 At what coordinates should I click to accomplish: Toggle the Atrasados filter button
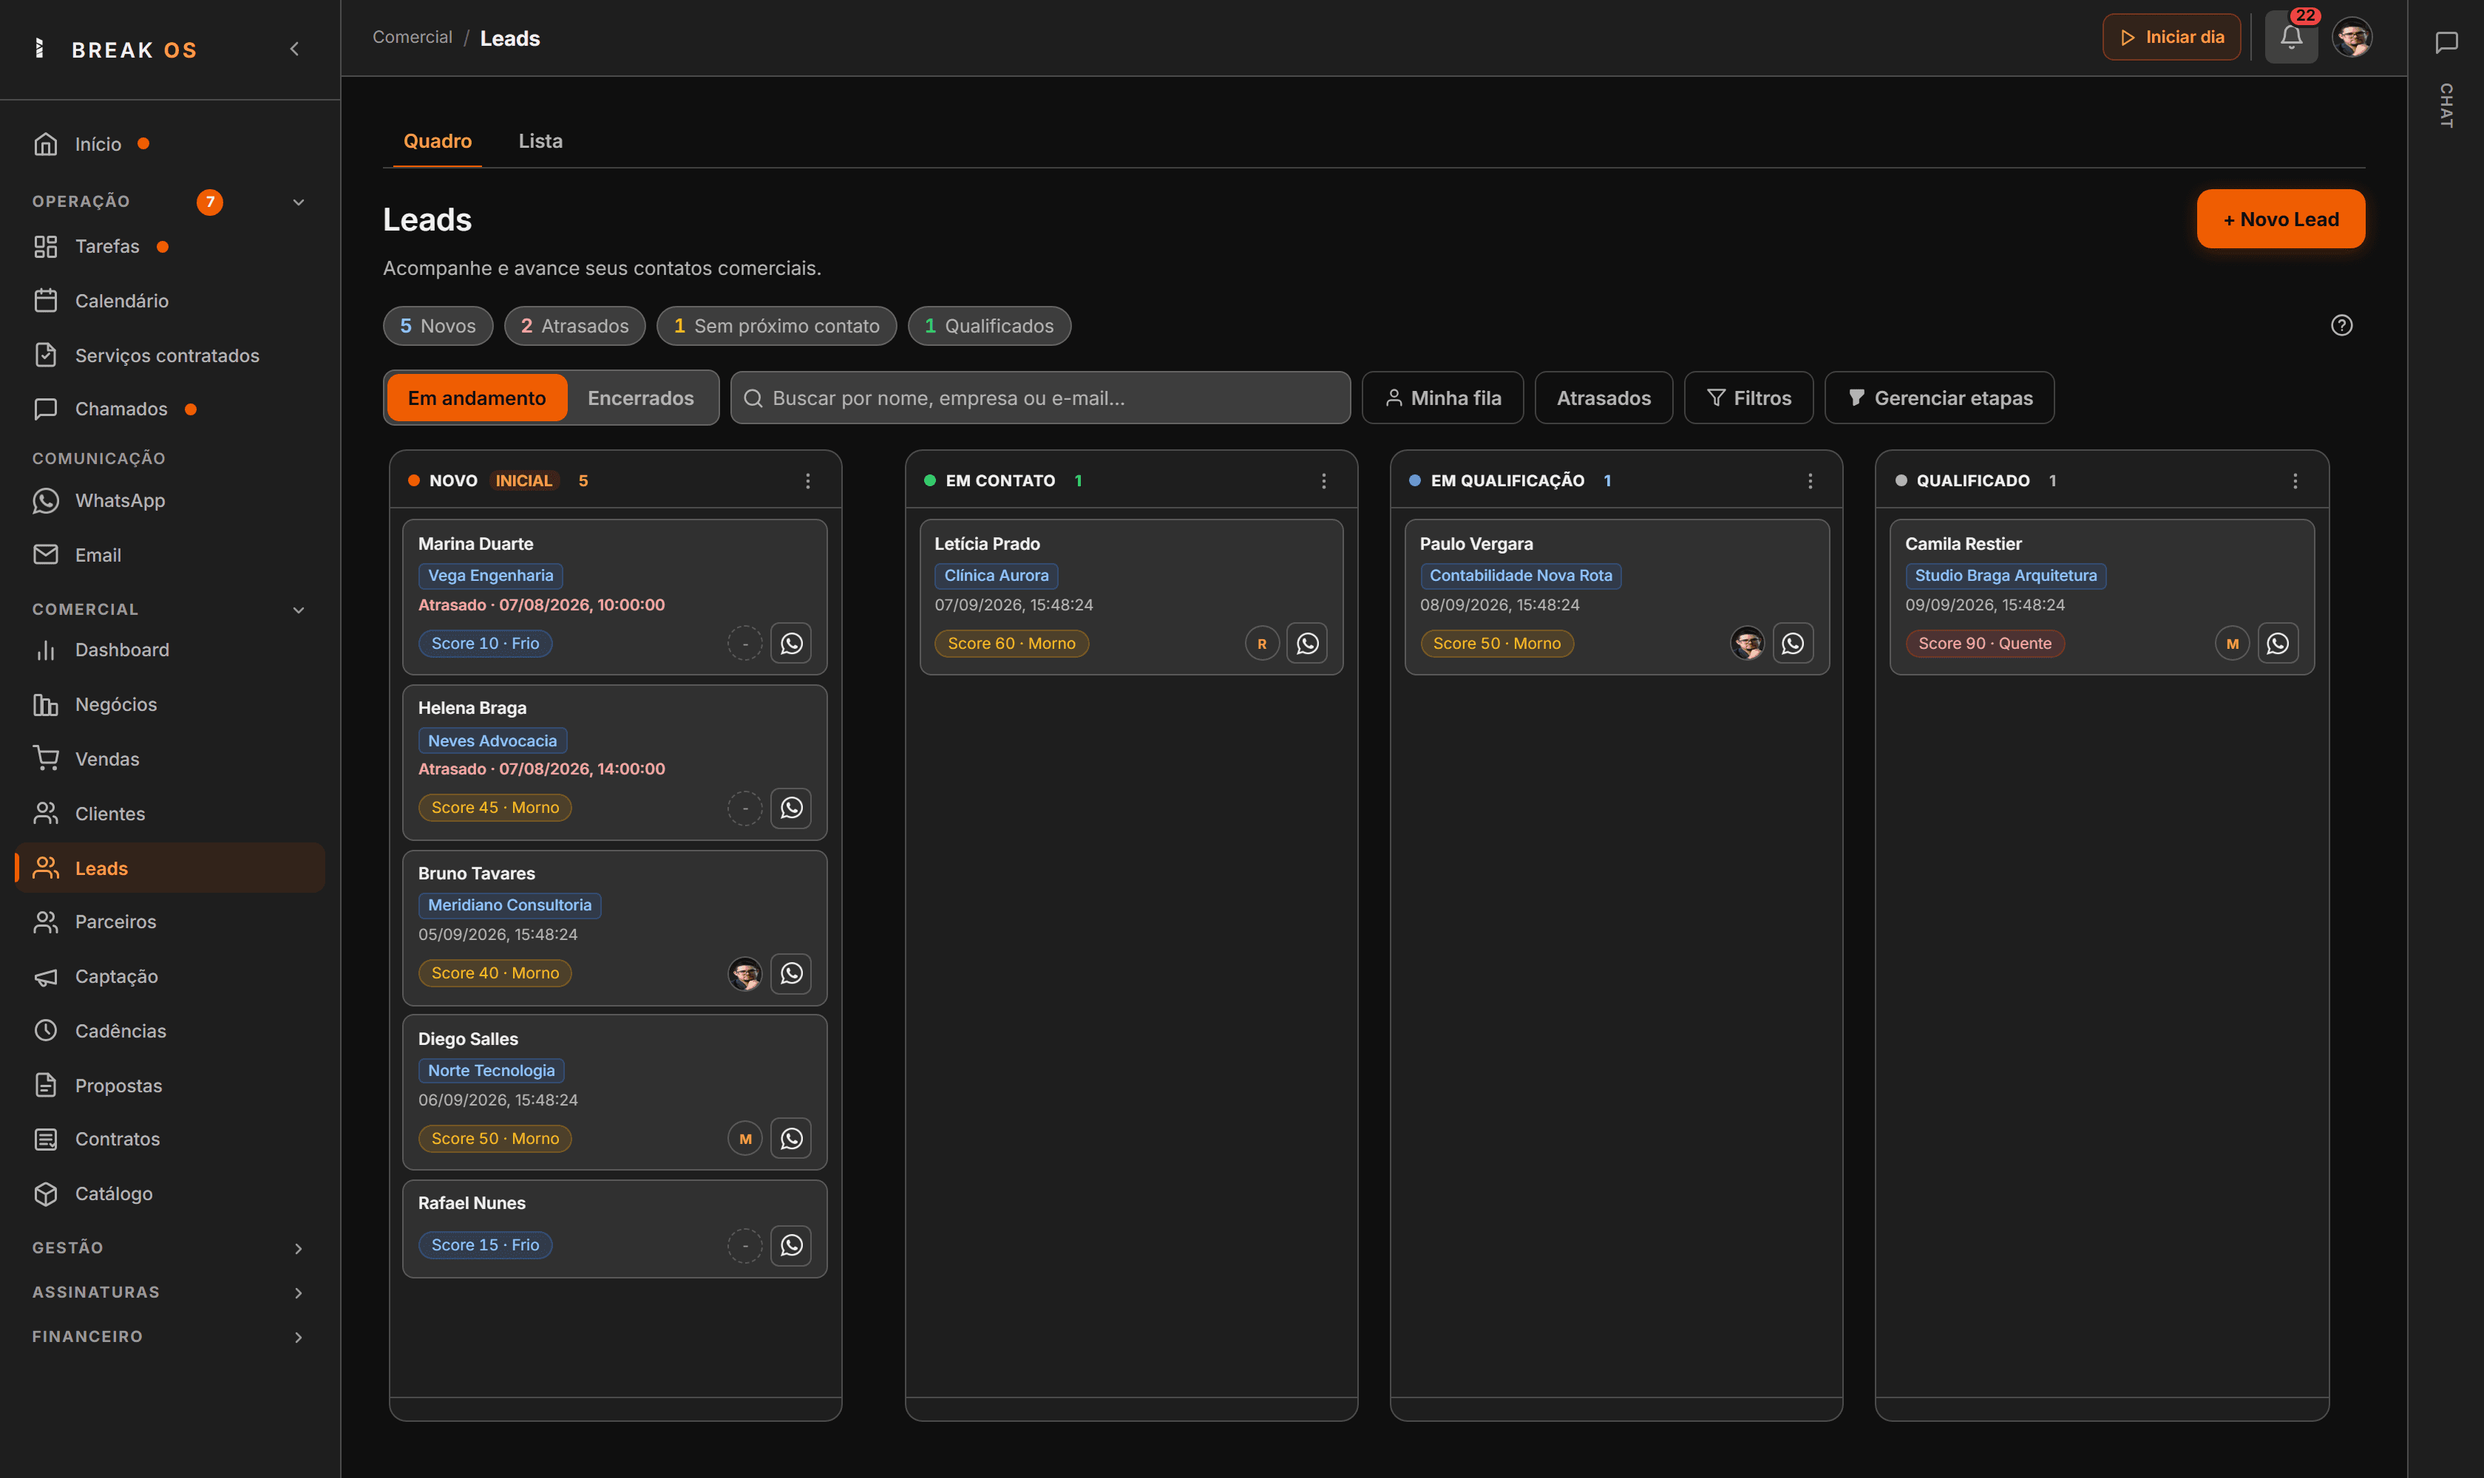[1604, 398]
